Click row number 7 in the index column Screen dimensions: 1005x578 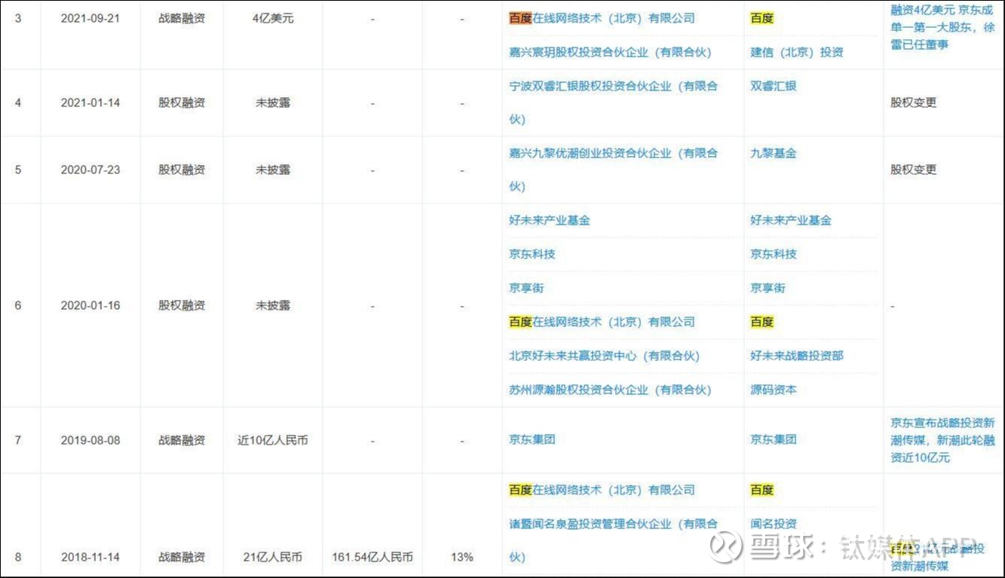18,440
